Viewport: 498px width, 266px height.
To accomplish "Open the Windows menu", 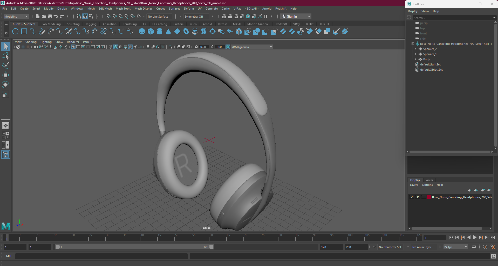I will [x=77, y=9].
